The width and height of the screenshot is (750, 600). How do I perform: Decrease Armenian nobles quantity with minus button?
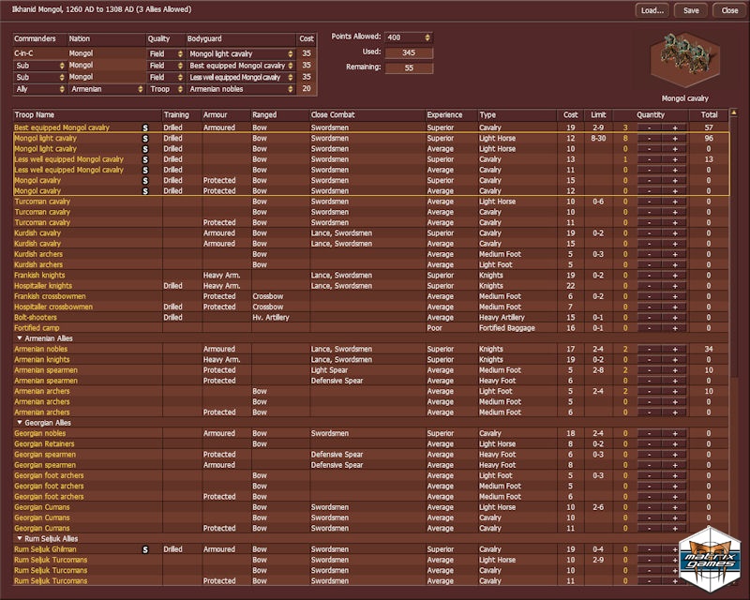pyautogui.click(x=647, y=349)
